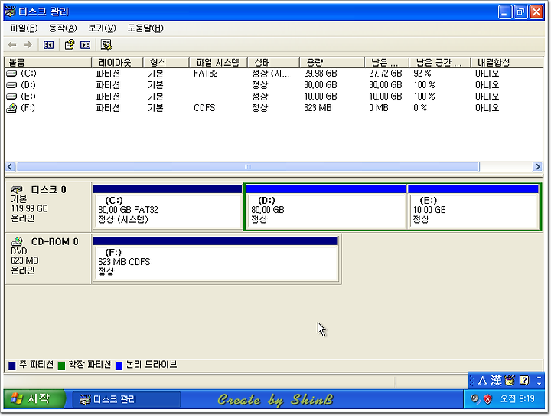The width and height of the screenshot is (551, 416).
Task: Click the right scroll arrow of volume list
Action: [x=537, y=167]
